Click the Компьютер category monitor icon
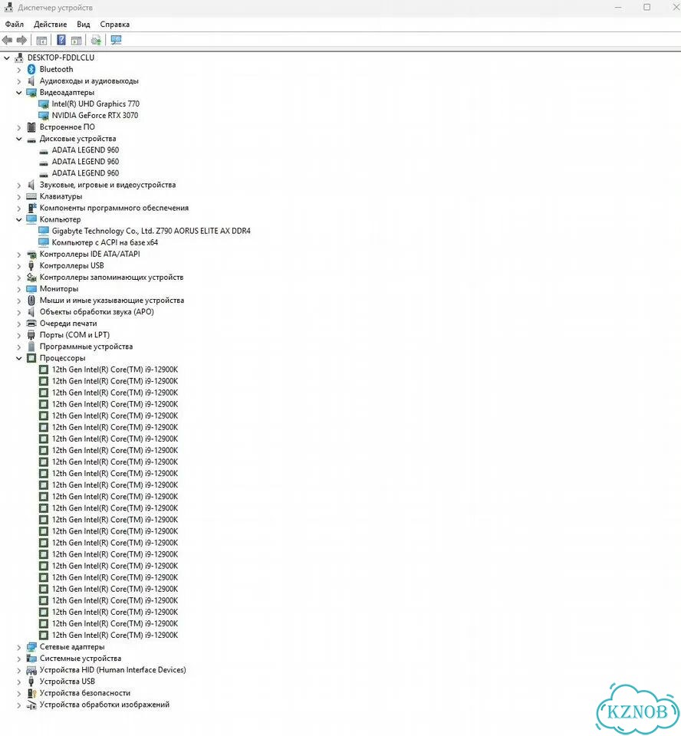This screenshot has height=736, width=681. click(31, 220)
